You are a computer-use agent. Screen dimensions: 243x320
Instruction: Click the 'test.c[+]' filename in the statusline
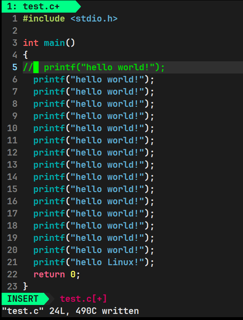click(x=83, y=299)
